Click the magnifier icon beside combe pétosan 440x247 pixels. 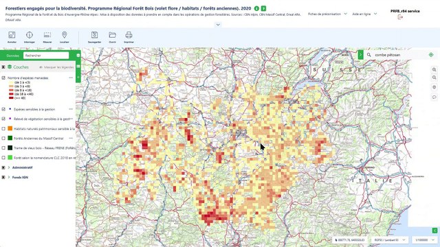[369, 55]
